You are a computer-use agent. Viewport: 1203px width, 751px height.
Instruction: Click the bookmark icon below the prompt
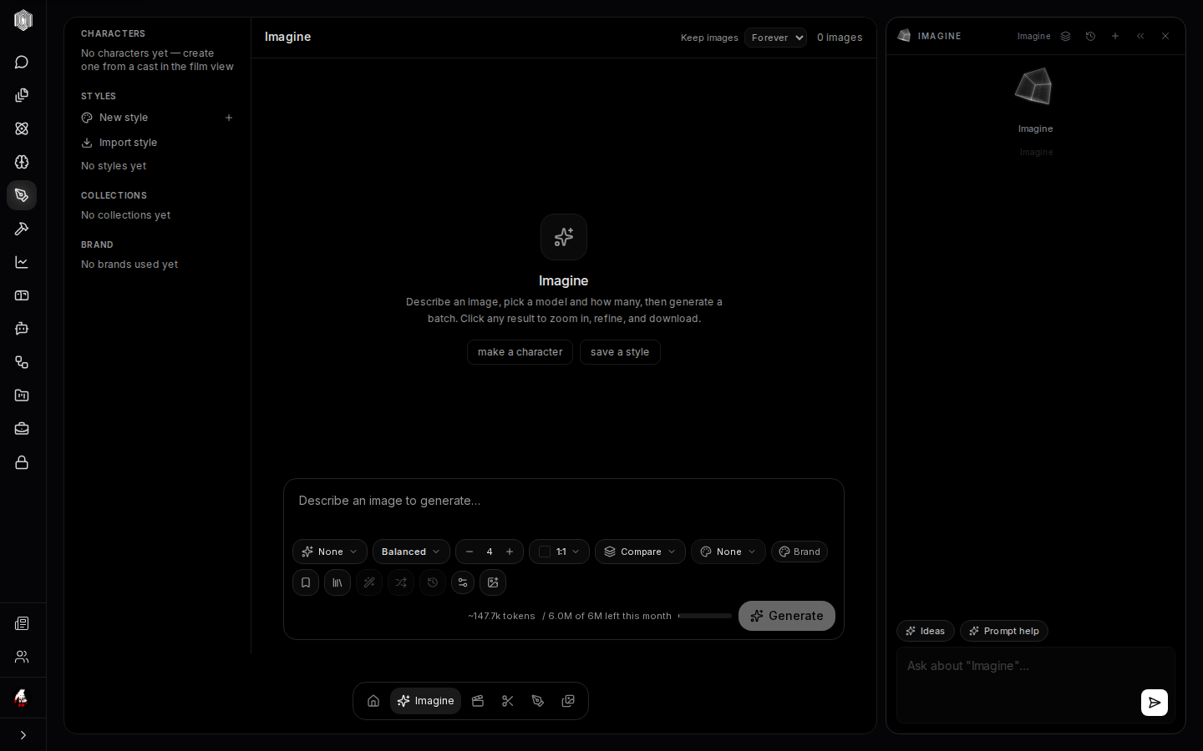click(306, 582)
